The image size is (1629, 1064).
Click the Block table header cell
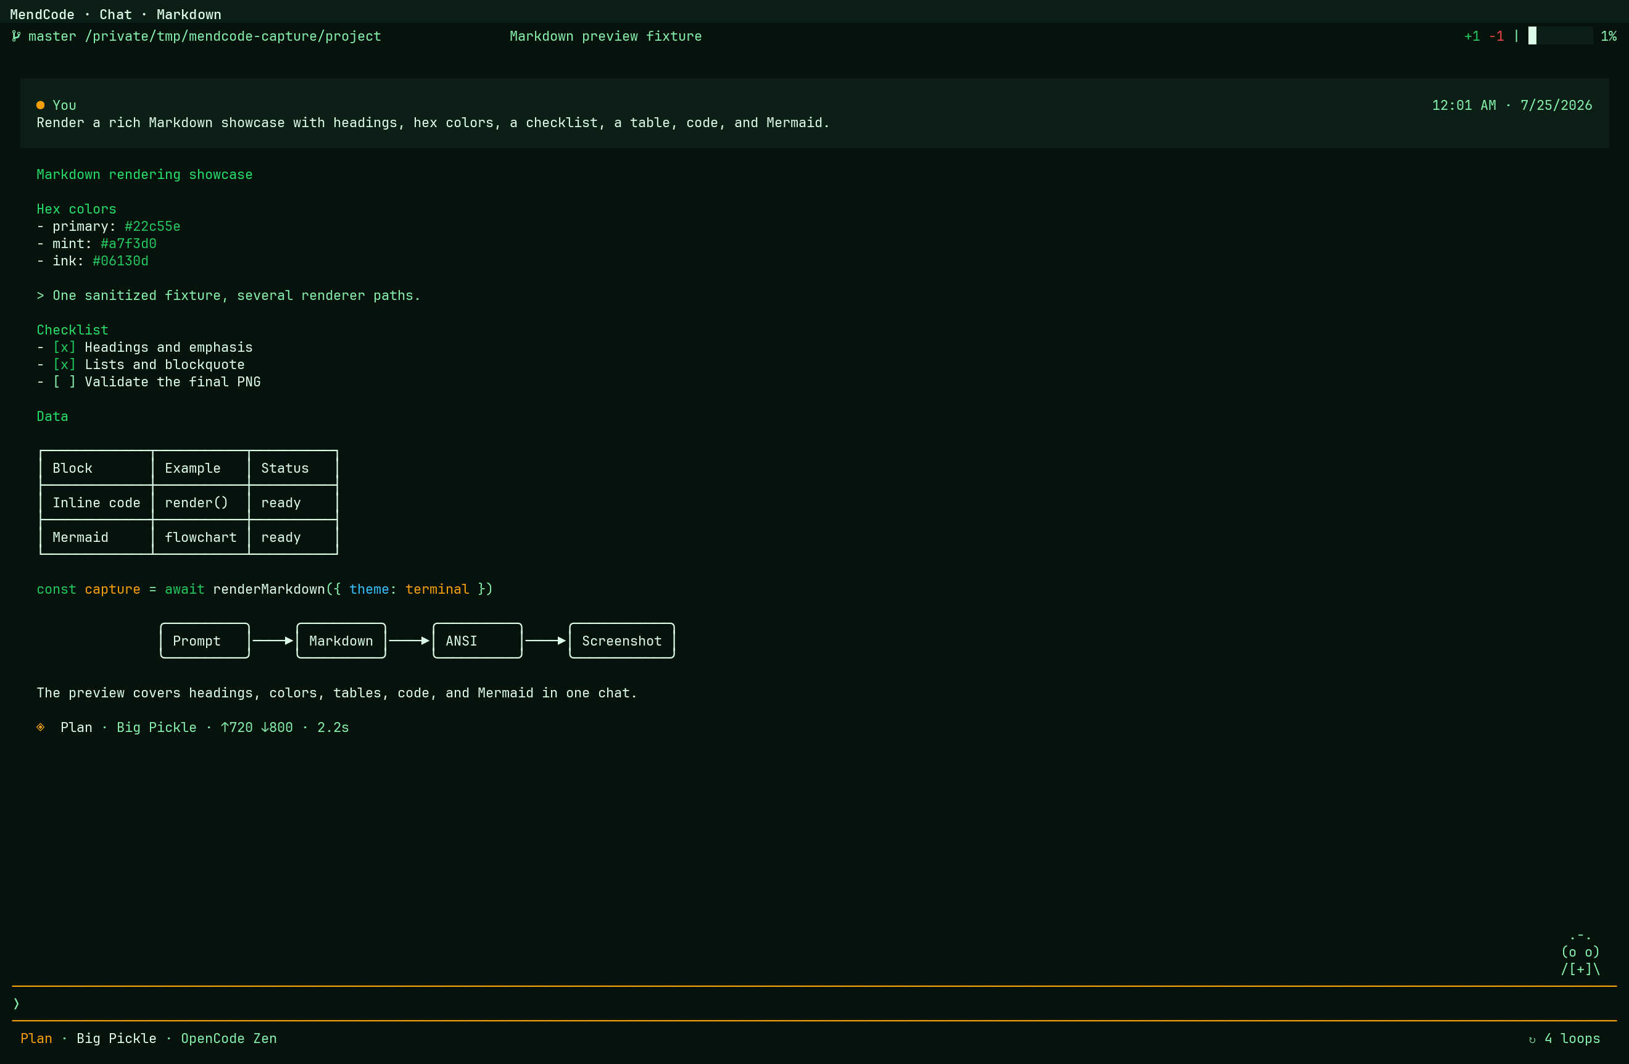pyautogui.click(x=96, y=468)
